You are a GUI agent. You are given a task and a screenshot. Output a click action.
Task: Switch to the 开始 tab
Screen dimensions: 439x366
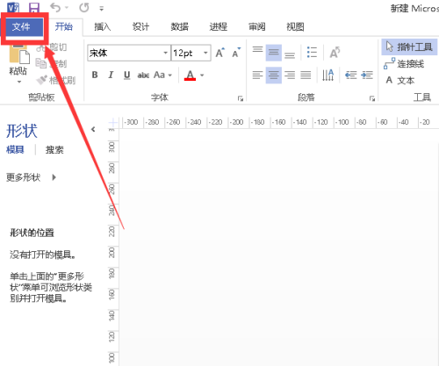tap(64, 27)
